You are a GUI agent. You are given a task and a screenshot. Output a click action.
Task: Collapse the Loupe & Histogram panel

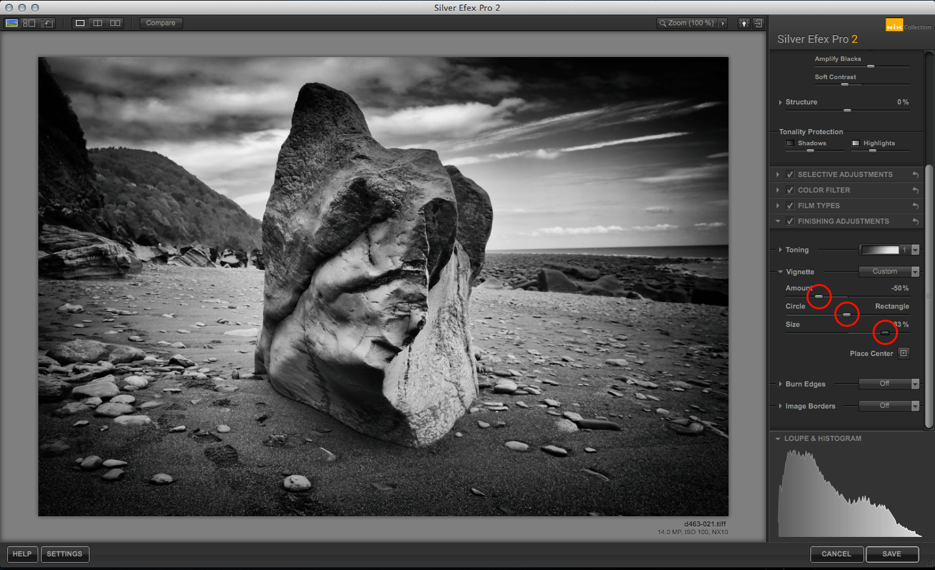click(x=778, y=438)
